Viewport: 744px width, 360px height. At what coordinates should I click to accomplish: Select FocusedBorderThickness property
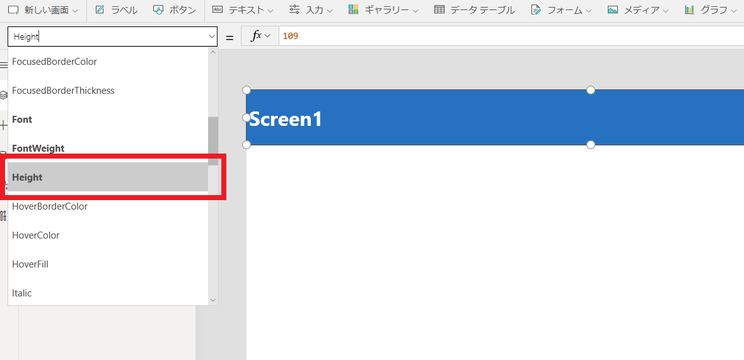[108, 91]
